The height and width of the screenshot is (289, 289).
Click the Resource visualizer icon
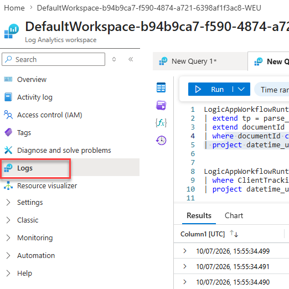click(x=8, y=185)
